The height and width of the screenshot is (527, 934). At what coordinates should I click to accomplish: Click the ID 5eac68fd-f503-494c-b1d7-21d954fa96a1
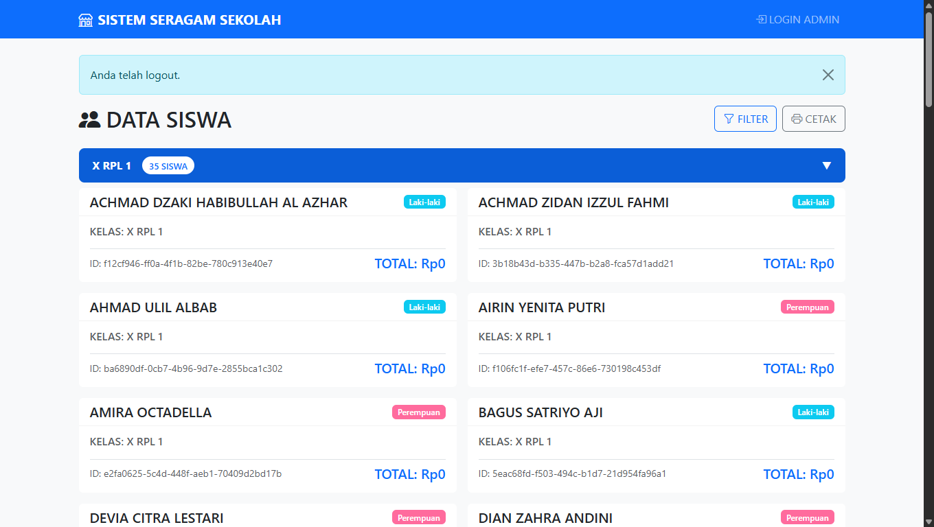click(x=573, y=473)
